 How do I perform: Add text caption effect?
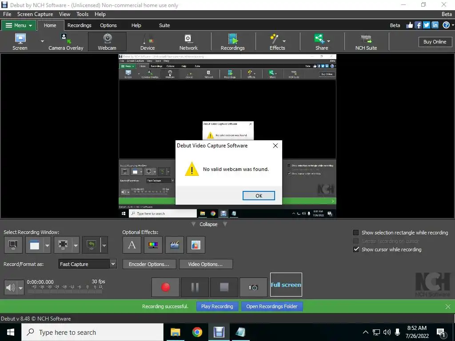point(132,245)
